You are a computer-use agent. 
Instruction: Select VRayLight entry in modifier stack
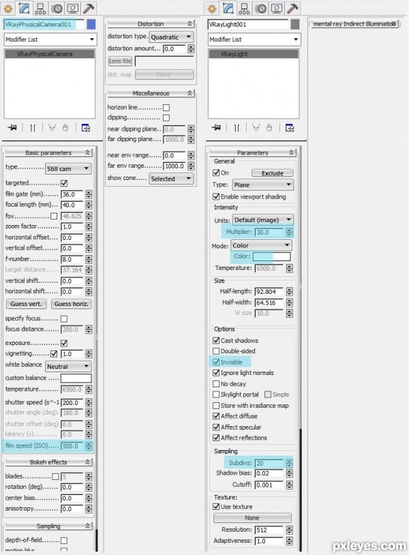click(254, 54)
